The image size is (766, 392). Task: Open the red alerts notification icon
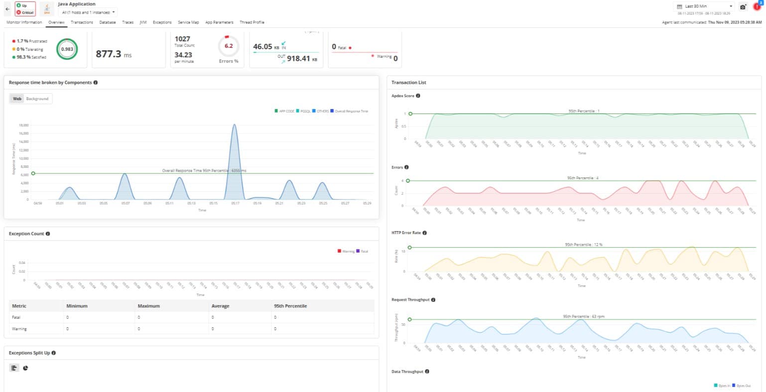(757, 6)
